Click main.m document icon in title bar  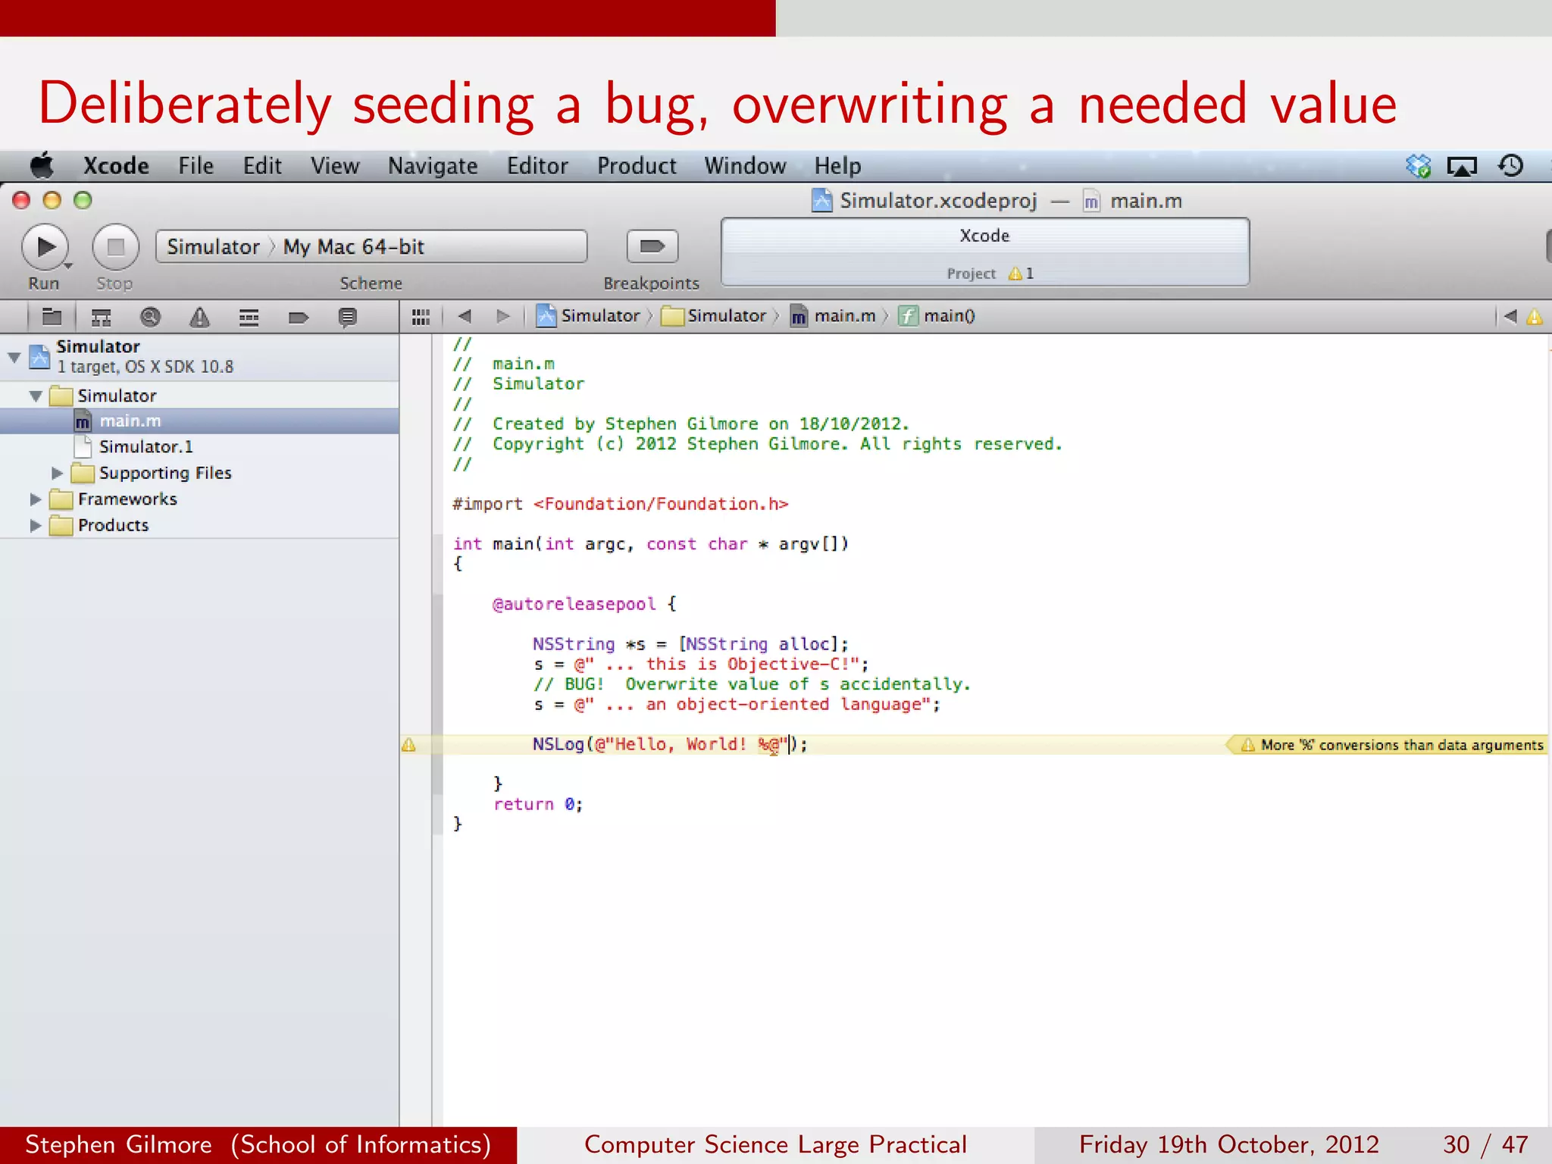point(1091,201)
